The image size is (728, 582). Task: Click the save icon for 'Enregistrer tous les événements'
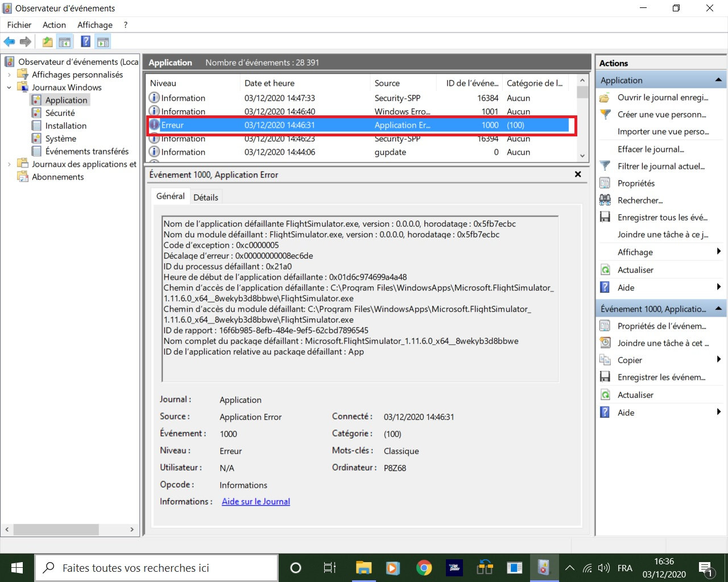pos(605,217)
